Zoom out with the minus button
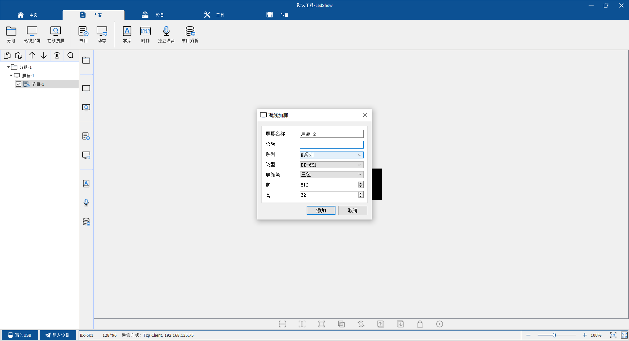Viewport: 629px width, 341px height. click(528, 335)
